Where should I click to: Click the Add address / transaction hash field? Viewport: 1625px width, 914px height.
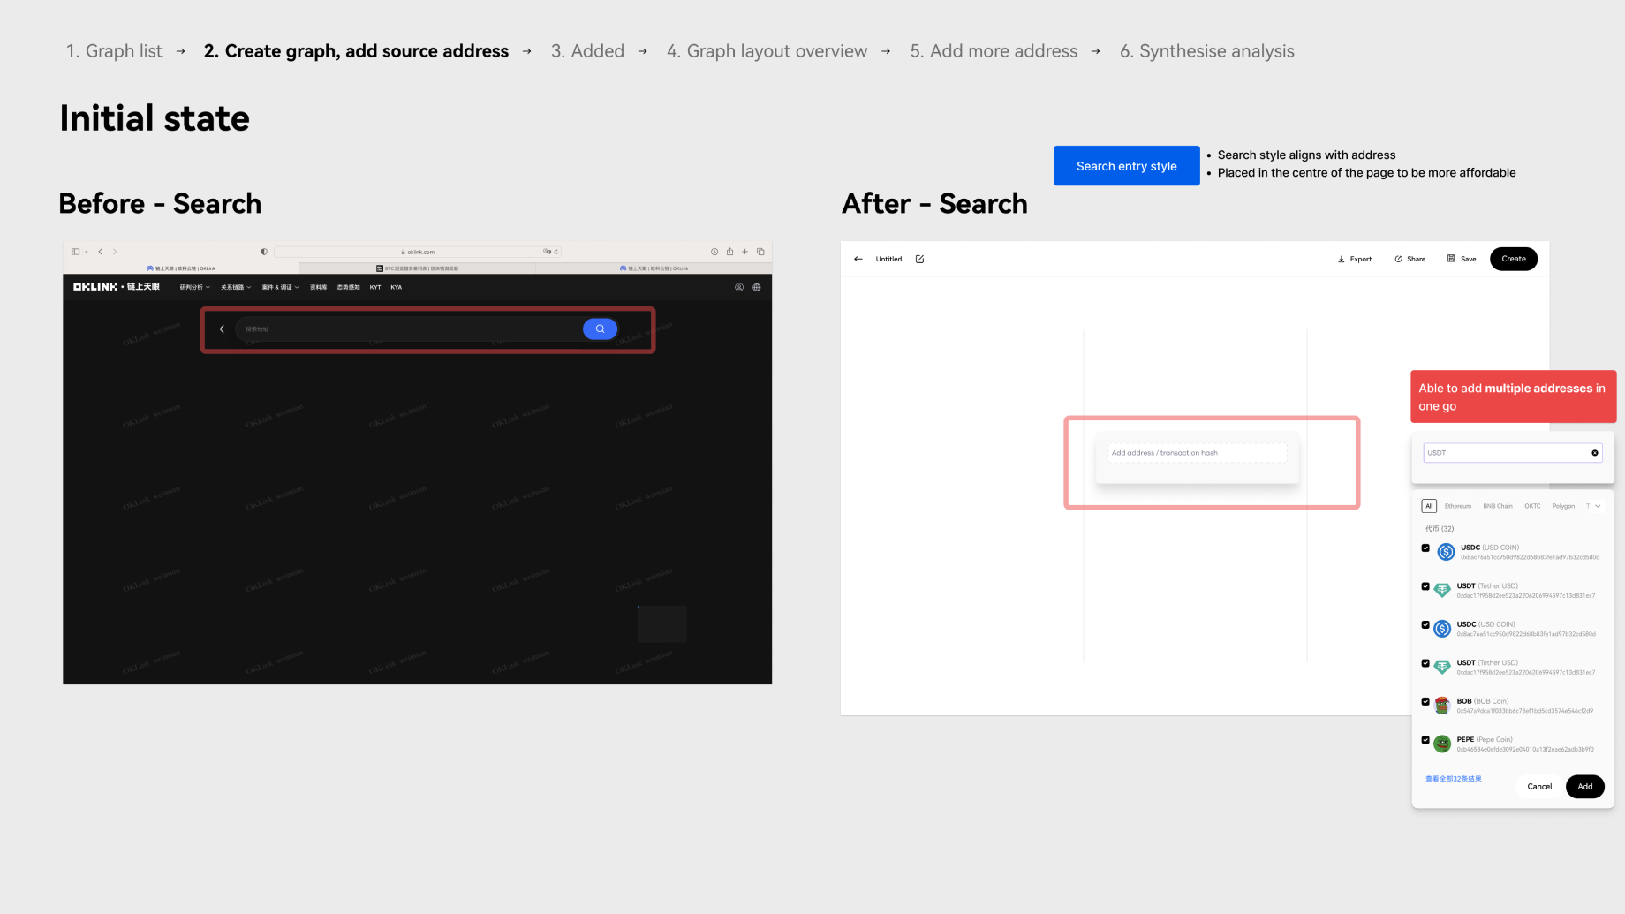(x=1197, y=453)
